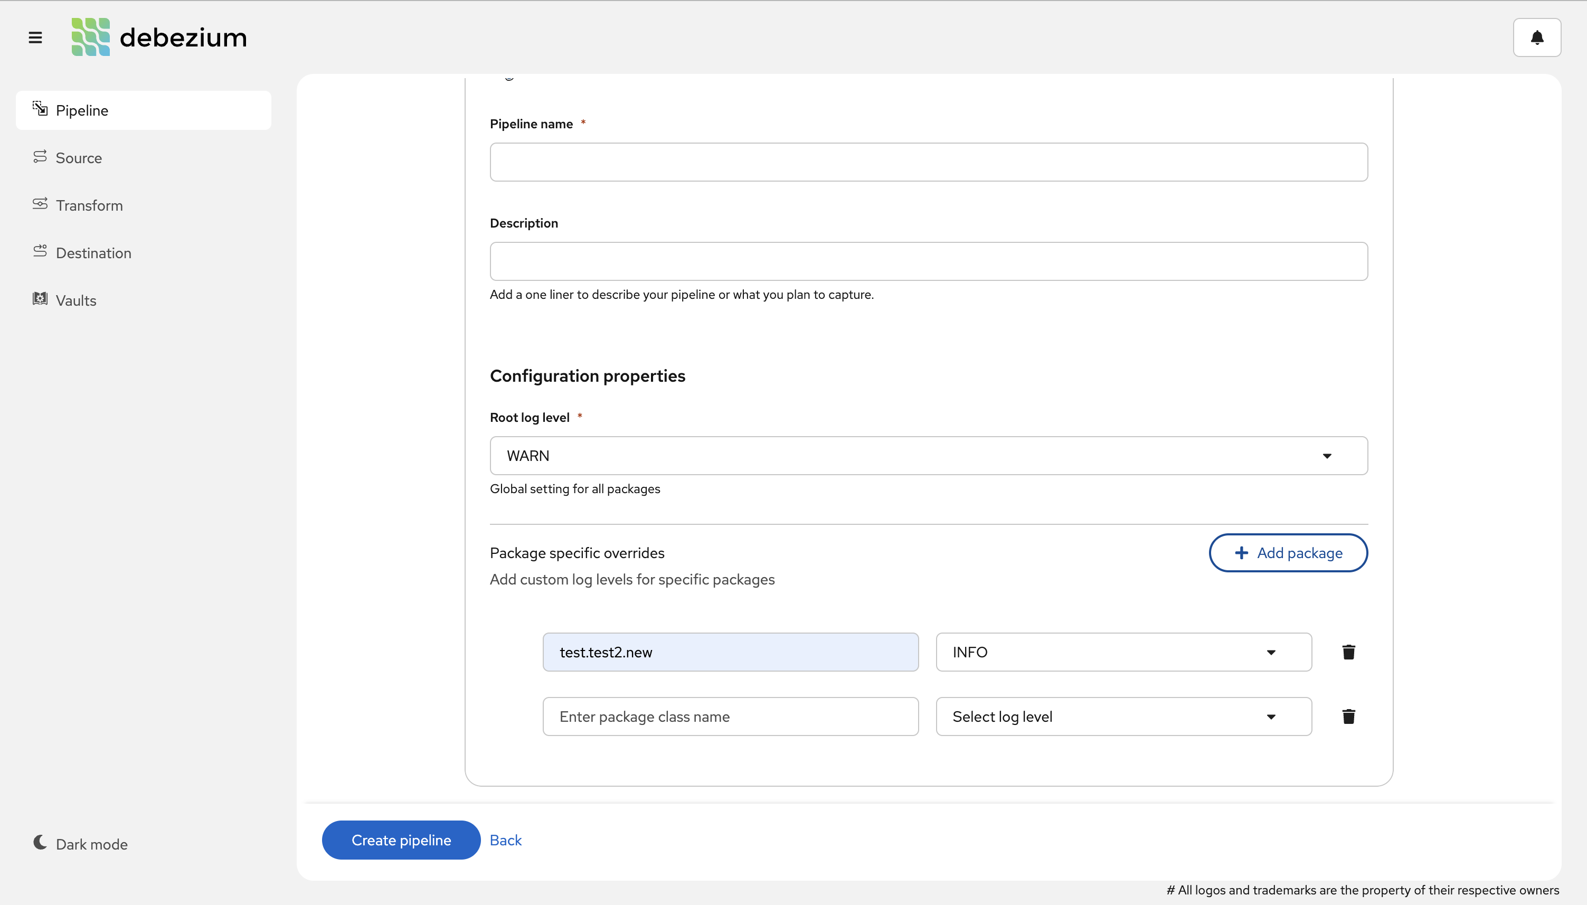1587x905 pixels.
Task: Open the Root log level dropdown
Action: (1327, 455)
